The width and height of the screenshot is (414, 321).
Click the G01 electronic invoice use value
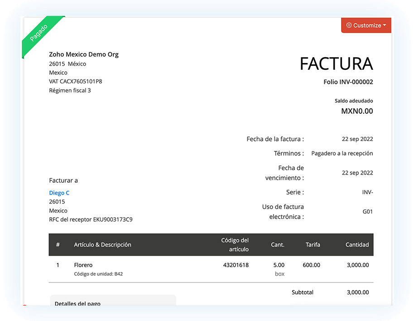click(367, 211)
